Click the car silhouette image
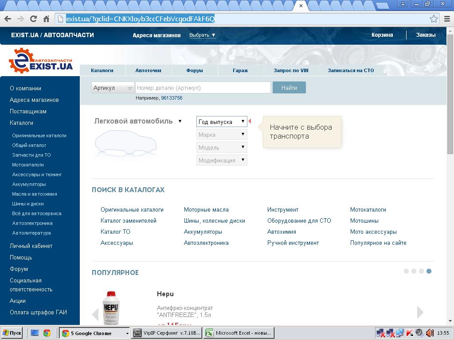 [x=125, y=143]
